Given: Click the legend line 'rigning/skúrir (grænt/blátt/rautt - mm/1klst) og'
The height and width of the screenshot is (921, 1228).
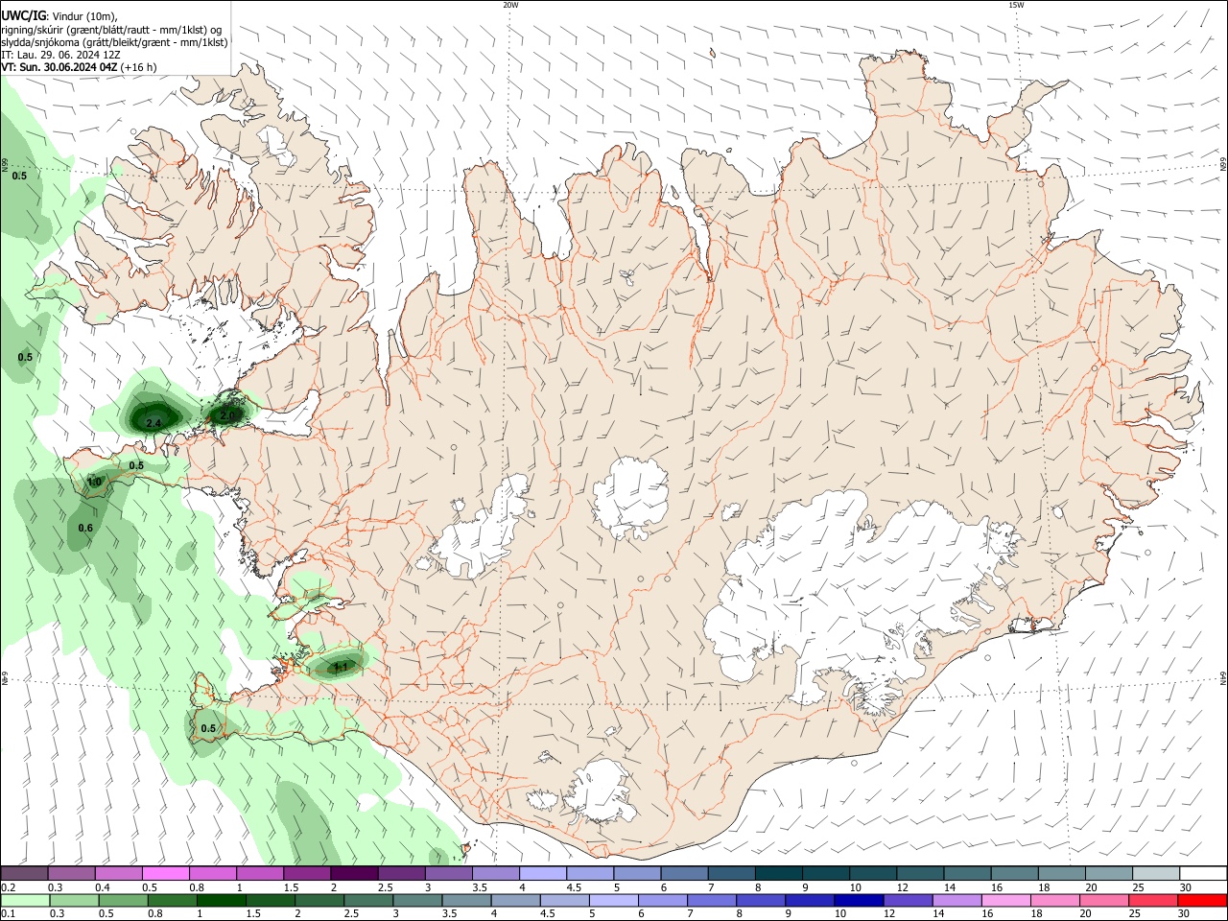Looking at the screenshot, I should pyautogui.click(x=111, y=29).
